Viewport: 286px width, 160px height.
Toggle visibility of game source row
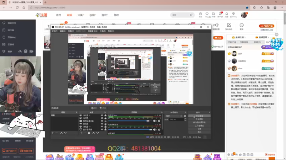[102, 124]
